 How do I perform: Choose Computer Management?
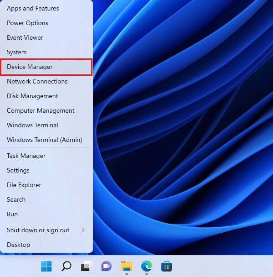(46, 110)
